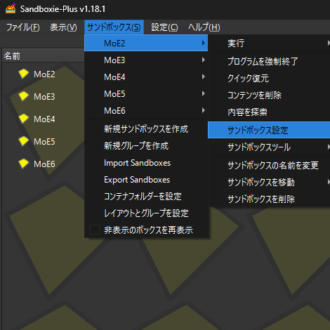Open the 設定(C) menu
Image resolution: width=330 pixels, height=330 pixels.
[164, 27]
